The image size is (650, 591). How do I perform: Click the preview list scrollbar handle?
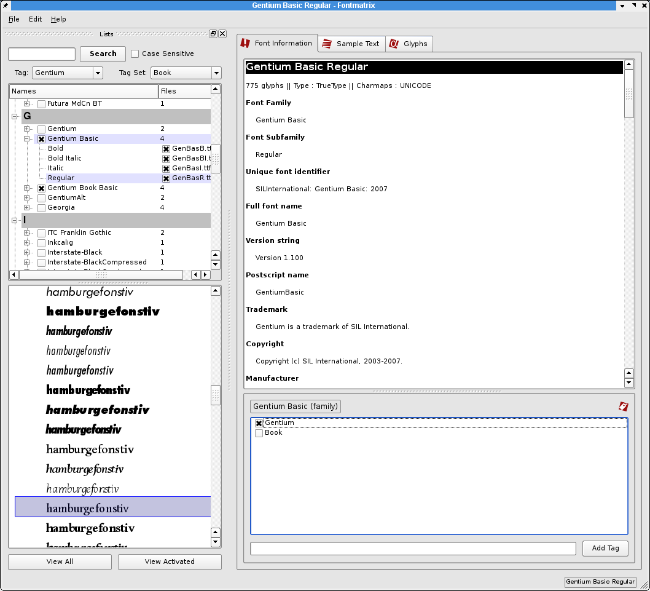tap(216, 395)
